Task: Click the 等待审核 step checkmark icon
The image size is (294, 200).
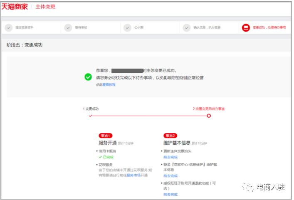Action: (x=68, y=27)
